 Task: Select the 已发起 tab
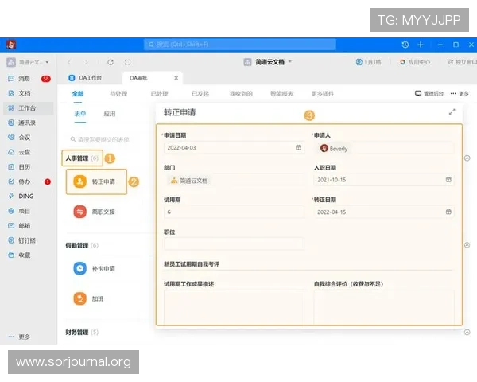pos(200,94)
